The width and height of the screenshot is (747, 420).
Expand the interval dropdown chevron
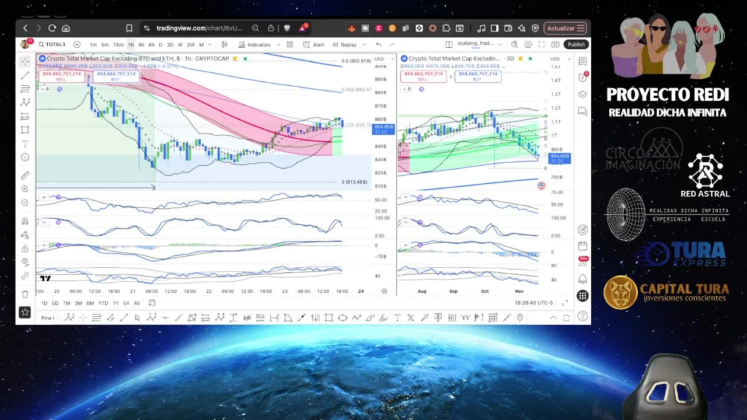[210, 44]
